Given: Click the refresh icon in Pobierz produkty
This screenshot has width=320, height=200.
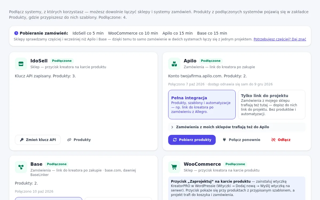Looking at the screenshot, I should pos(175,140).
